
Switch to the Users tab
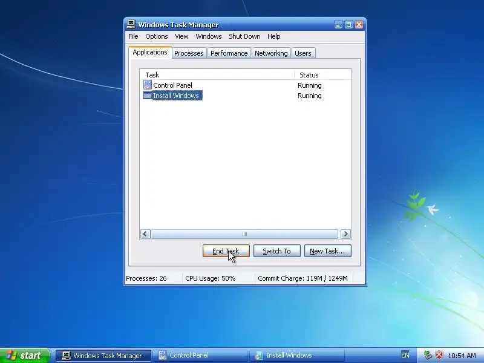coord(303,53)
